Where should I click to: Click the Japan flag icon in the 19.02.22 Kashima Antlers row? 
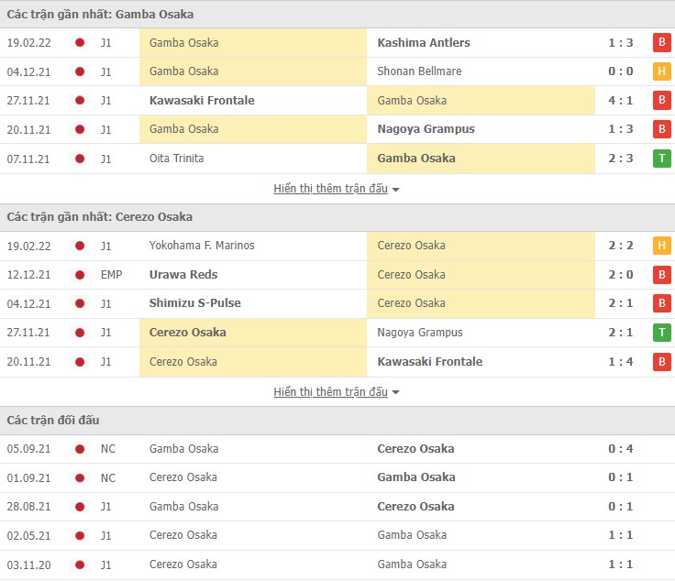tap(80, 43)
